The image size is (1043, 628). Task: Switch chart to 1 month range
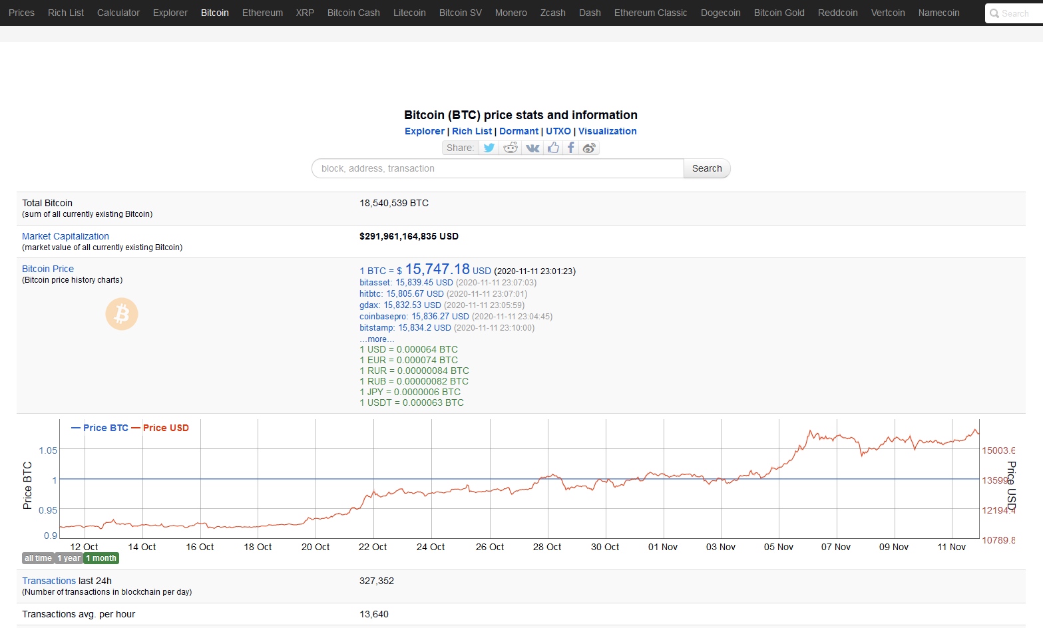101,558
